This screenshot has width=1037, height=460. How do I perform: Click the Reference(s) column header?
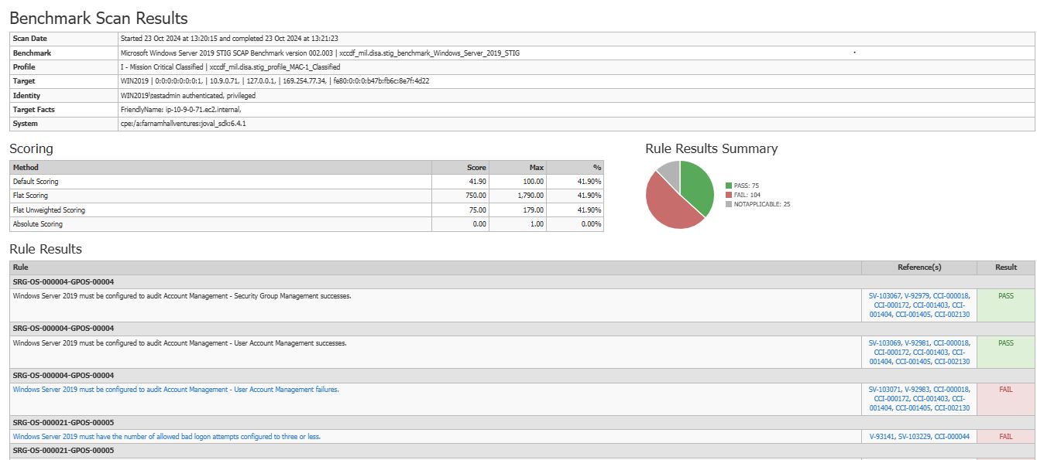pyautogui.click(x=919, y=267)
